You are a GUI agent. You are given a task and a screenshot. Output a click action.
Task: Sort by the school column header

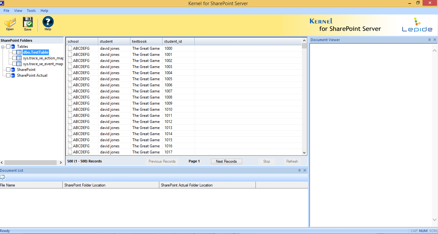(x=82, y=41)
